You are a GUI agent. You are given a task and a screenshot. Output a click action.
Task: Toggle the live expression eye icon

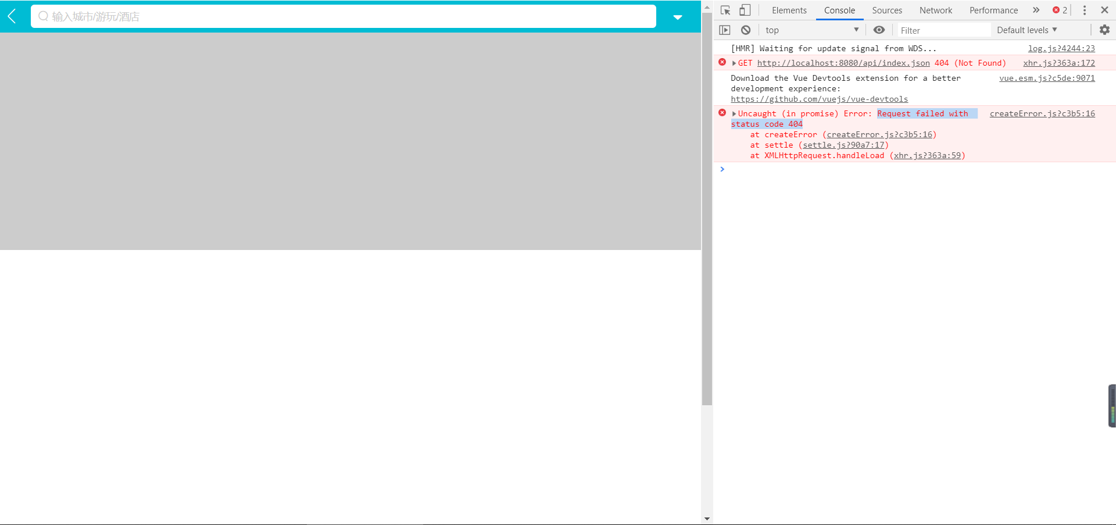pos(879,30)
